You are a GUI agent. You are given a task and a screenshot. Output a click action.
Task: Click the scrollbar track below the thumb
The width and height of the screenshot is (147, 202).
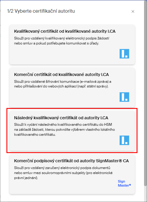click(x=146, y=193)
